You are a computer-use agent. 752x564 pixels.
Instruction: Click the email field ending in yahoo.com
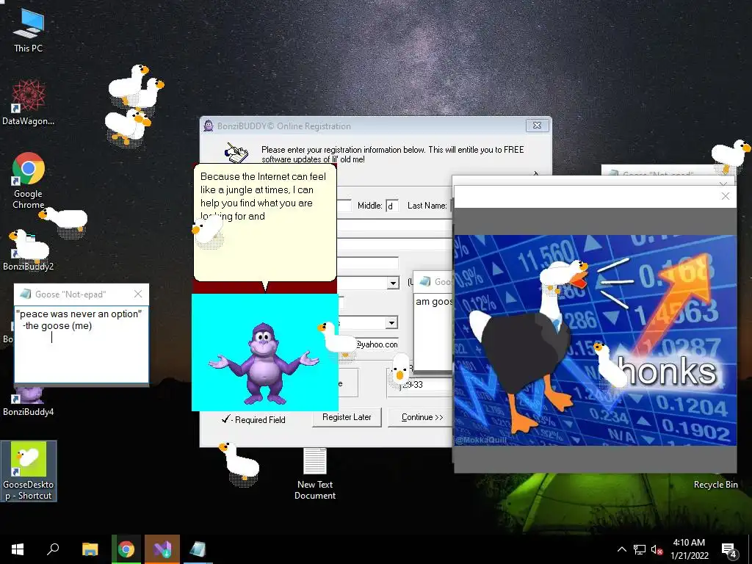click(377, 344)
